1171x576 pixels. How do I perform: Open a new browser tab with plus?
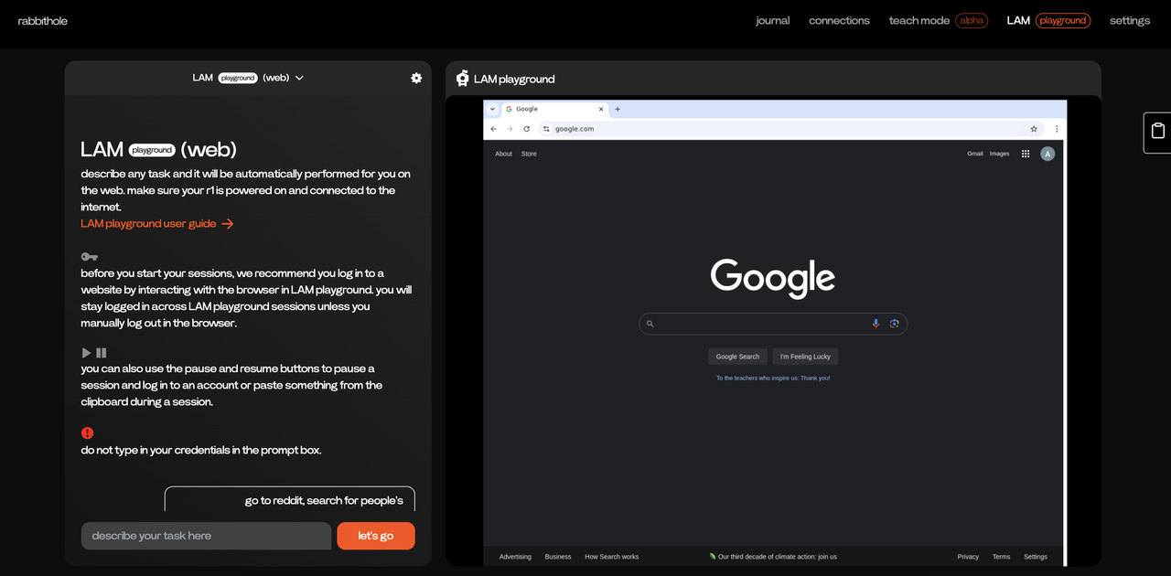point(618,109)
